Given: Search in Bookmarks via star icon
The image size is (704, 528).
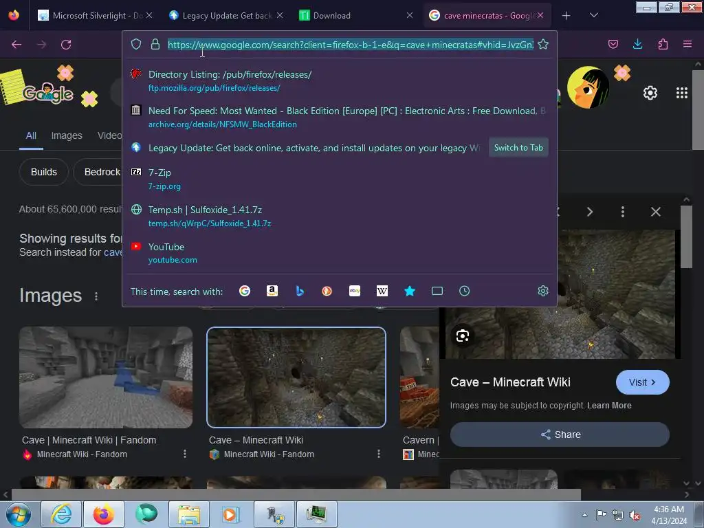Looking at the screenshot, I should point(410,291).
